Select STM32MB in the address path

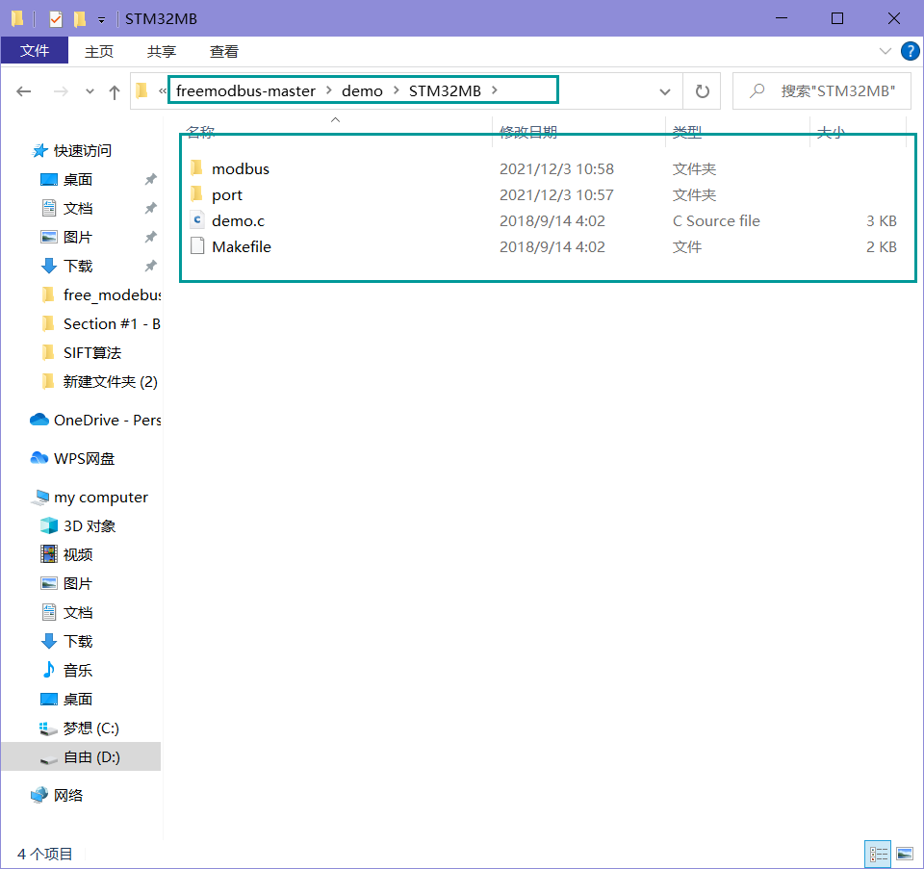tap(445, 90)
